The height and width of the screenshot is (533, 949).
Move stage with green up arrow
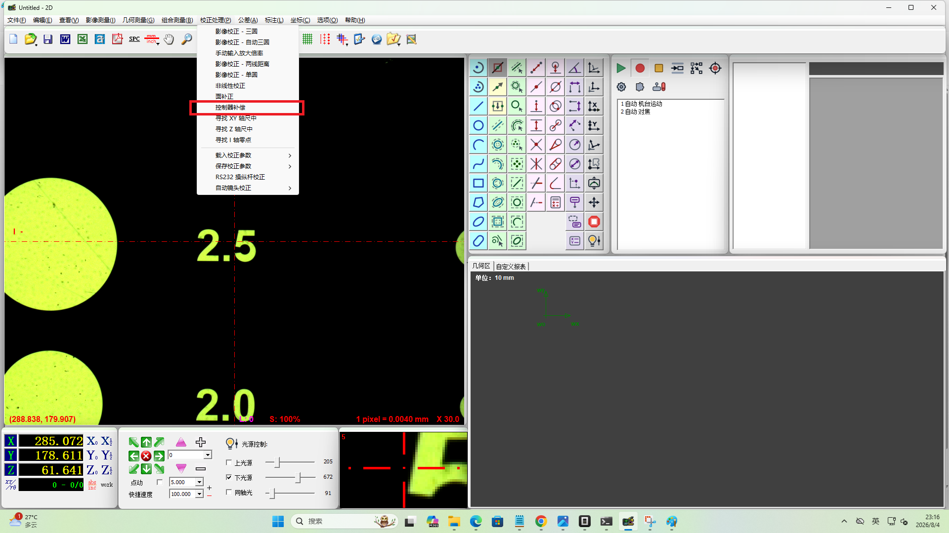click(x=146, y=442)
